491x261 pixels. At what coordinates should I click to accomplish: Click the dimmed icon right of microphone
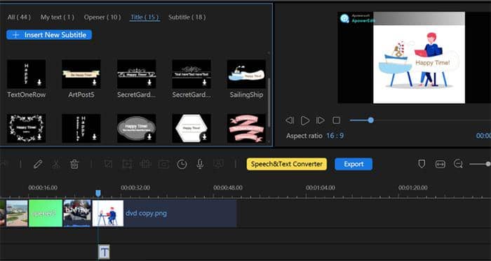pyautogui.click(x=218, y=164)
